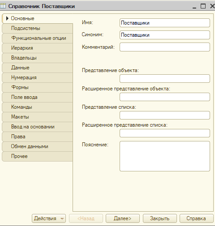The width and height of the screenshot is (215, 226).
Task: Open help with the Справка button
Action: click(x=196, y=218)
